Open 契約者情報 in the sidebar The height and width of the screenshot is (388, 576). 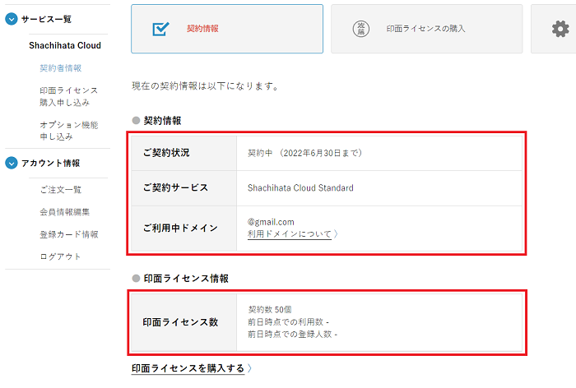click(x=61, y=68)
